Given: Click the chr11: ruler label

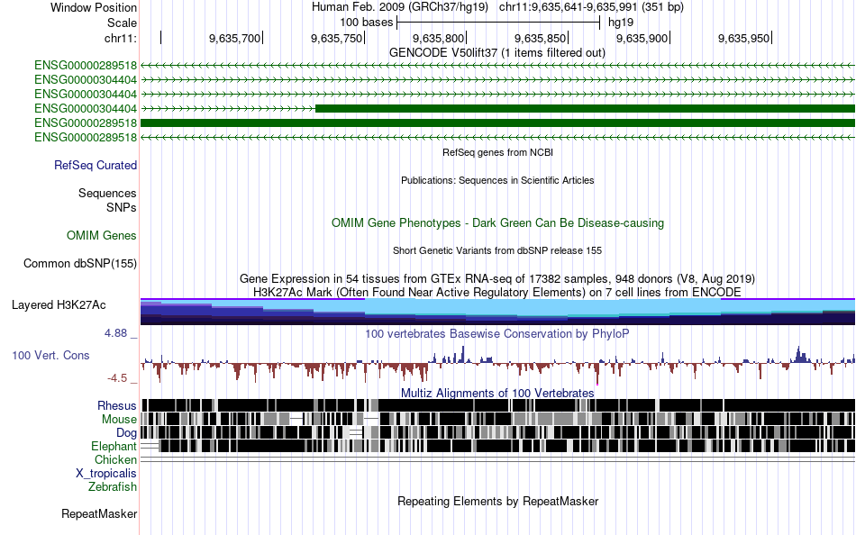Looking at the screenshot, I should click(121, 38).
